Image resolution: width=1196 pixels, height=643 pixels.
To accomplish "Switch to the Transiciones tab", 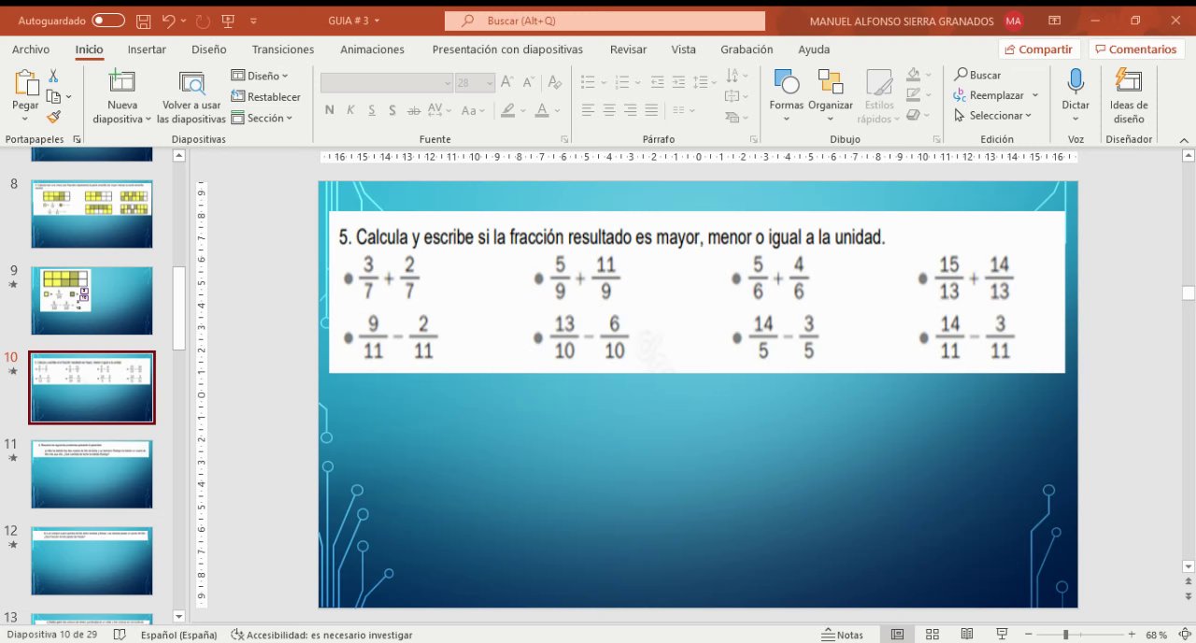I will [x=281, y=50].
